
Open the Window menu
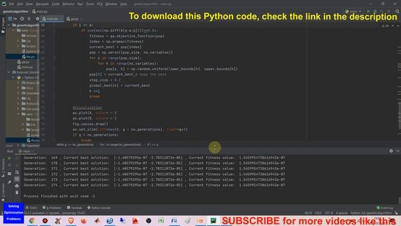tap(112, 4)
